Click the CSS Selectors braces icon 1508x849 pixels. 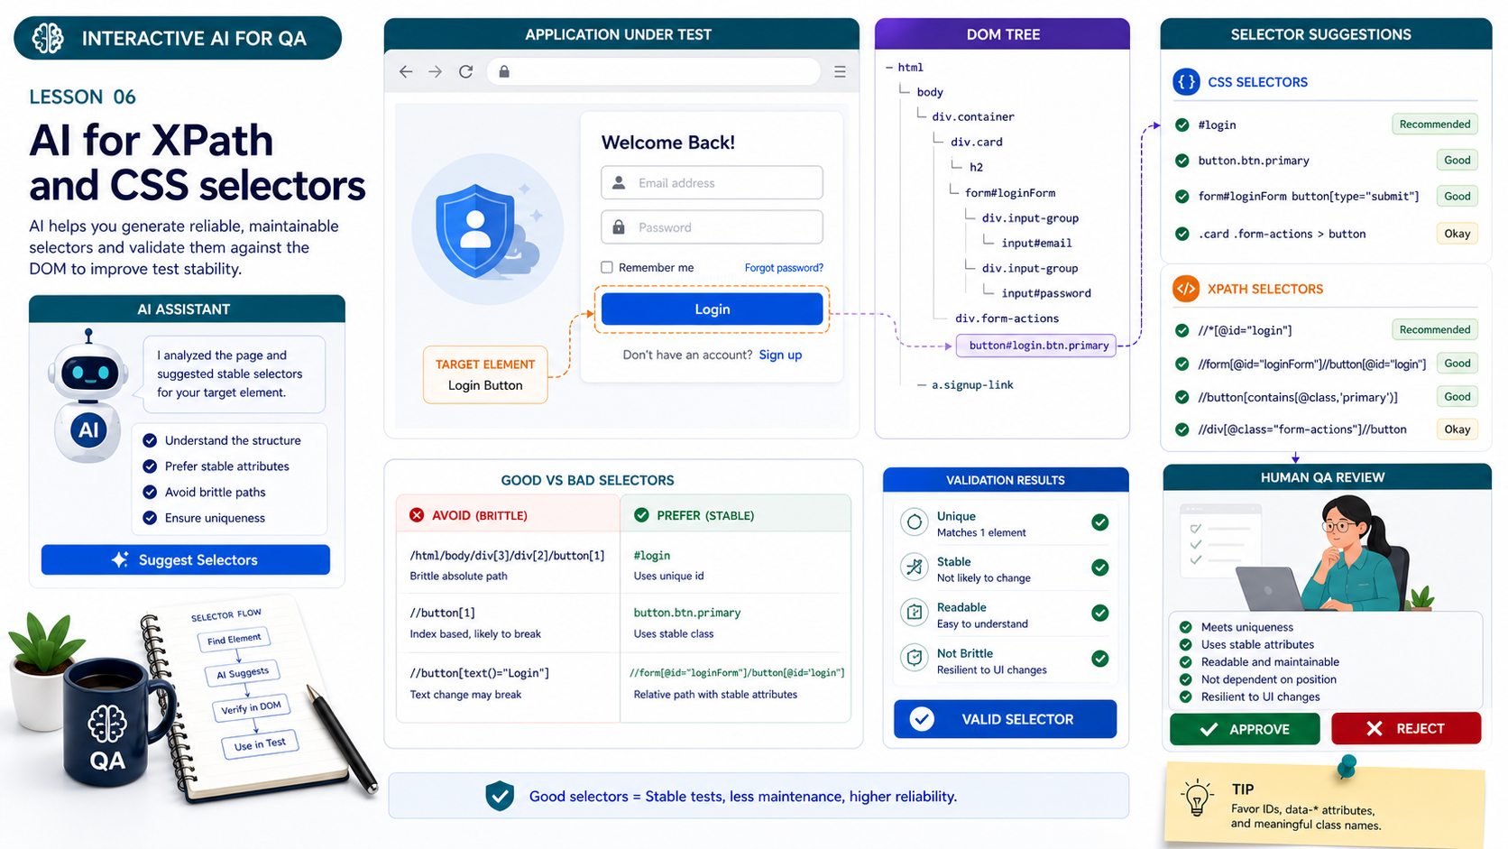coord(1186,82)
